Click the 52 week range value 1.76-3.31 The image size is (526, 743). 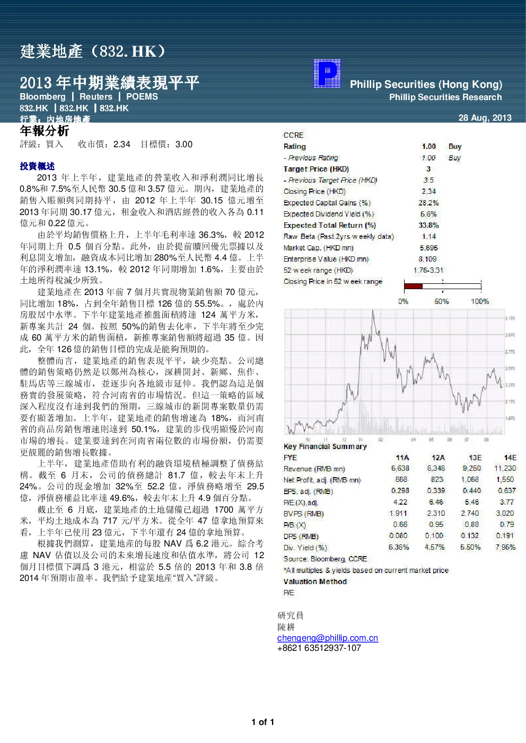click(x=428, y=270)
